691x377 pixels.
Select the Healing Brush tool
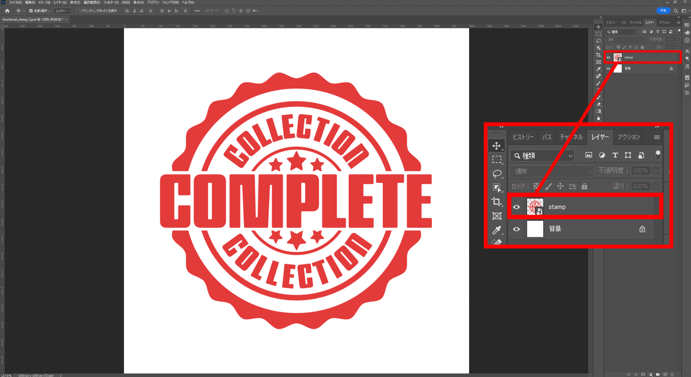point(598,76)
